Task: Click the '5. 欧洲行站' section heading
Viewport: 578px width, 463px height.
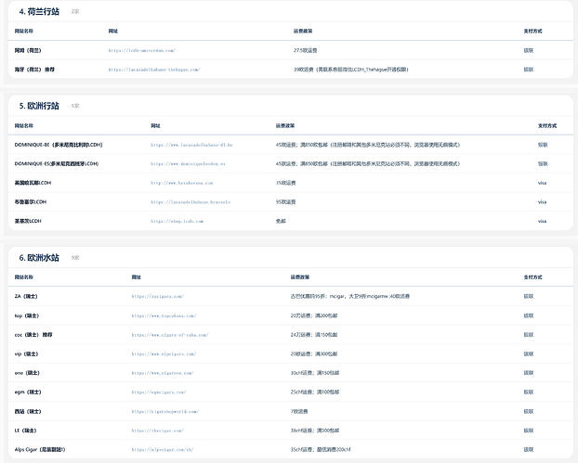Action: point(39,106)
